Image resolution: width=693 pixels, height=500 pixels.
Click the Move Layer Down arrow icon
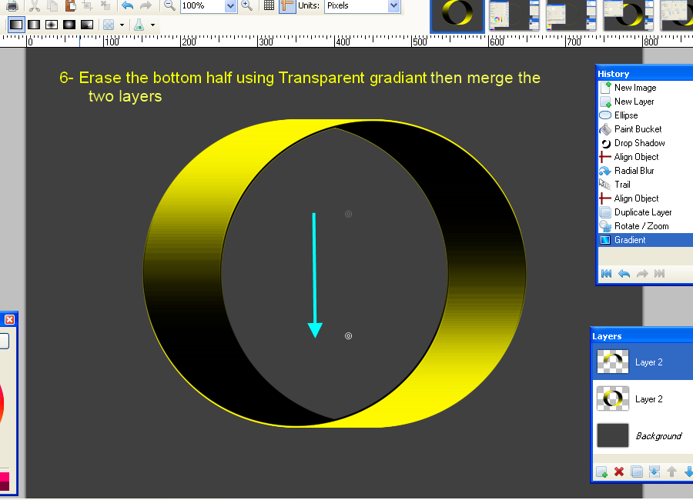[x=688, y=472]
